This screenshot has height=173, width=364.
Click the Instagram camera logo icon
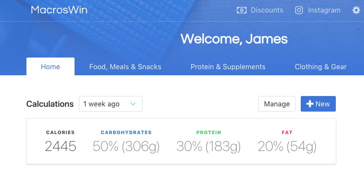[x=299, y=10]
